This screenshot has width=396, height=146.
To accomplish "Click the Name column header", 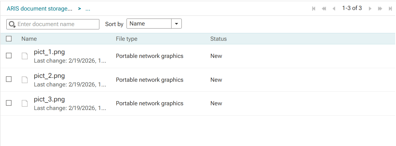I will (x=29, y=39).
